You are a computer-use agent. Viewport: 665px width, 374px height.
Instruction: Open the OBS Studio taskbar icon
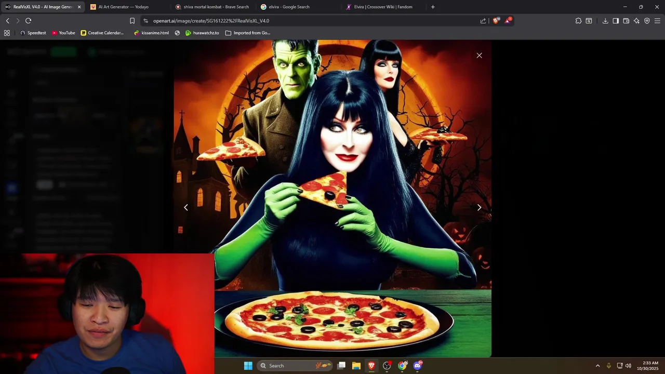(387, 366)
